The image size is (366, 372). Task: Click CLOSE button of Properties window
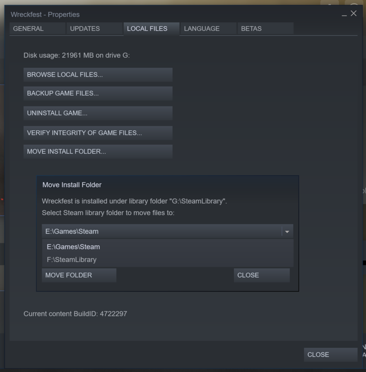coord(331,355)
